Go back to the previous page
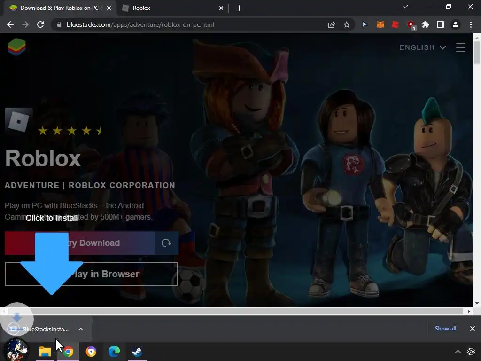 (10, 24)
